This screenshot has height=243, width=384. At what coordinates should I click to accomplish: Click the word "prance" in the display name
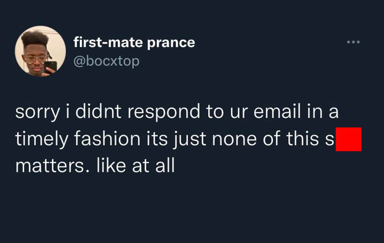coord(171,43)
